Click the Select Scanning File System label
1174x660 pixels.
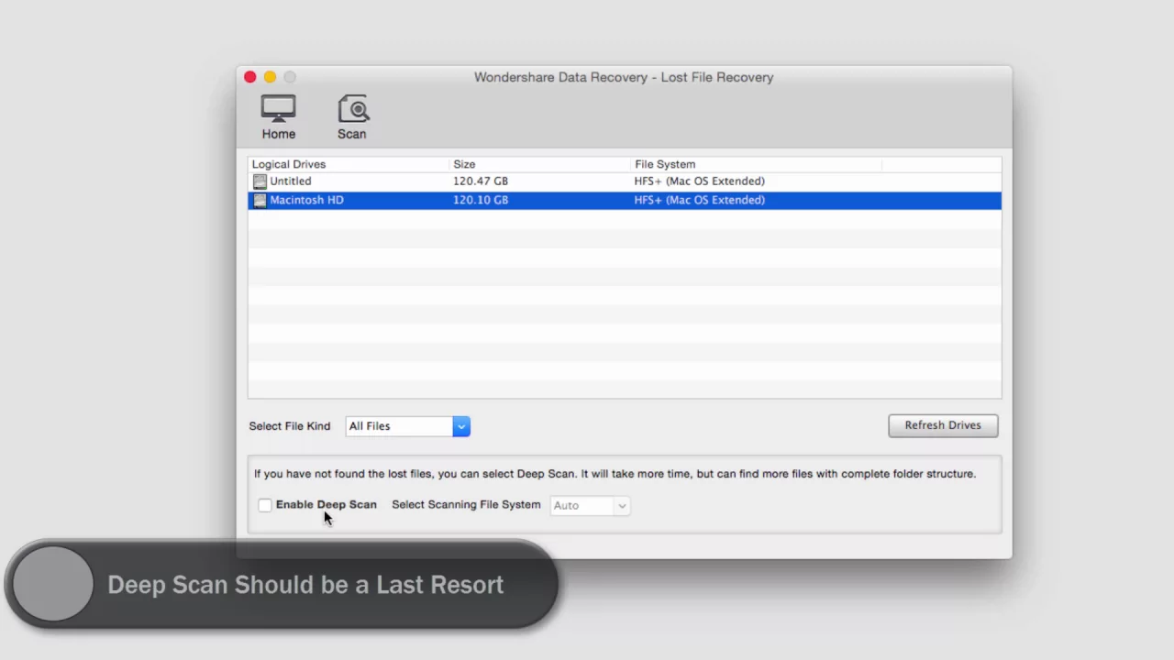pos(466,504)
